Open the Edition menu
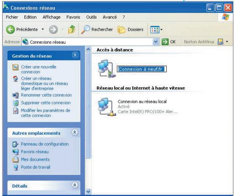 [x=30, y=17]
